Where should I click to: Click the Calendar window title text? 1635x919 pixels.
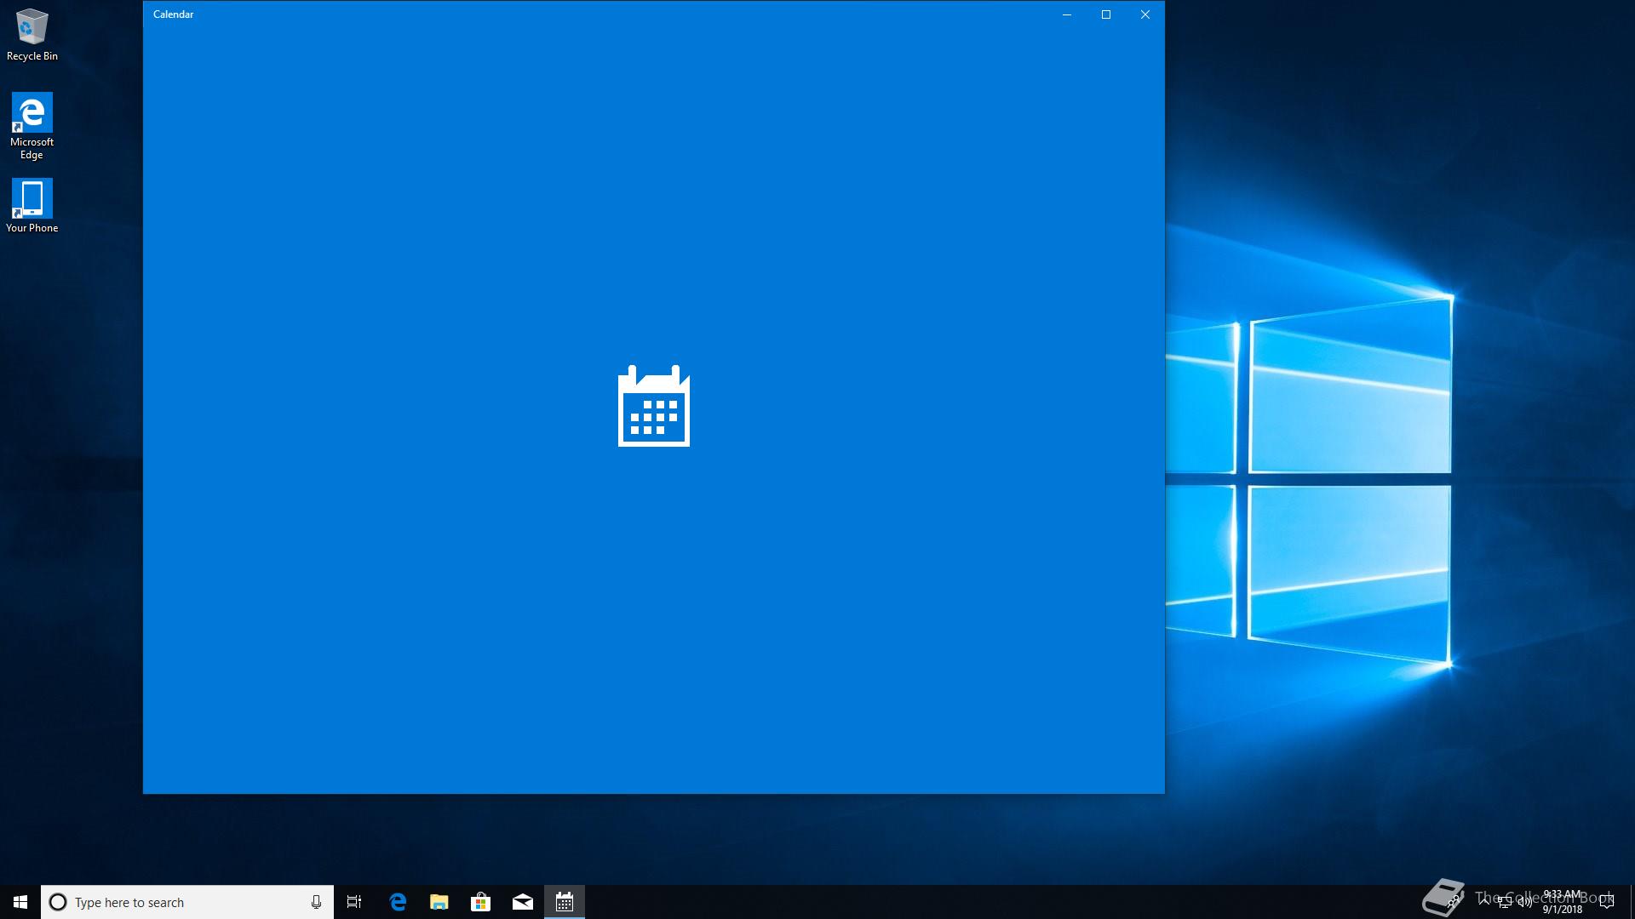point(173,14)
